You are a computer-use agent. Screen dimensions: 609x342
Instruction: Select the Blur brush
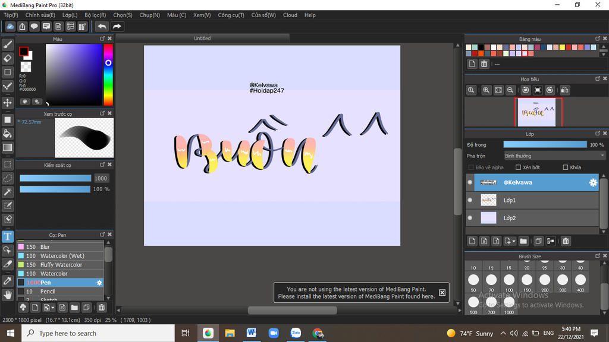pyautogui.click(x=61, y=247)
